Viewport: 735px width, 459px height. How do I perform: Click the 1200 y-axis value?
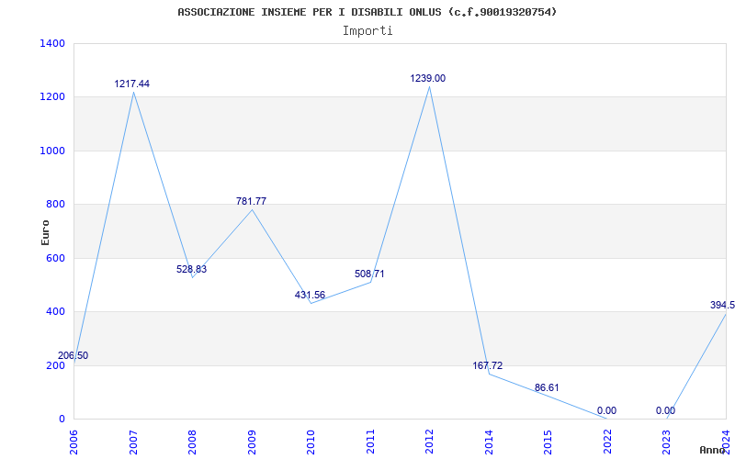(x=53, y=97)
